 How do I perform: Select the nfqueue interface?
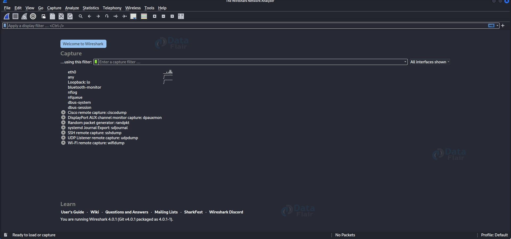(75, 97)
